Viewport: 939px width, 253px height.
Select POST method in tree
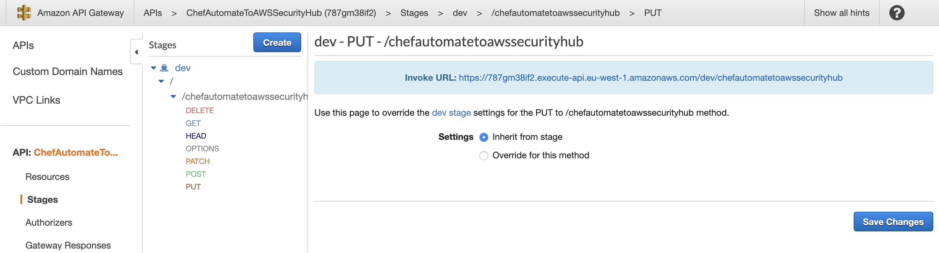pyautogui.click(x=196, y=174)
